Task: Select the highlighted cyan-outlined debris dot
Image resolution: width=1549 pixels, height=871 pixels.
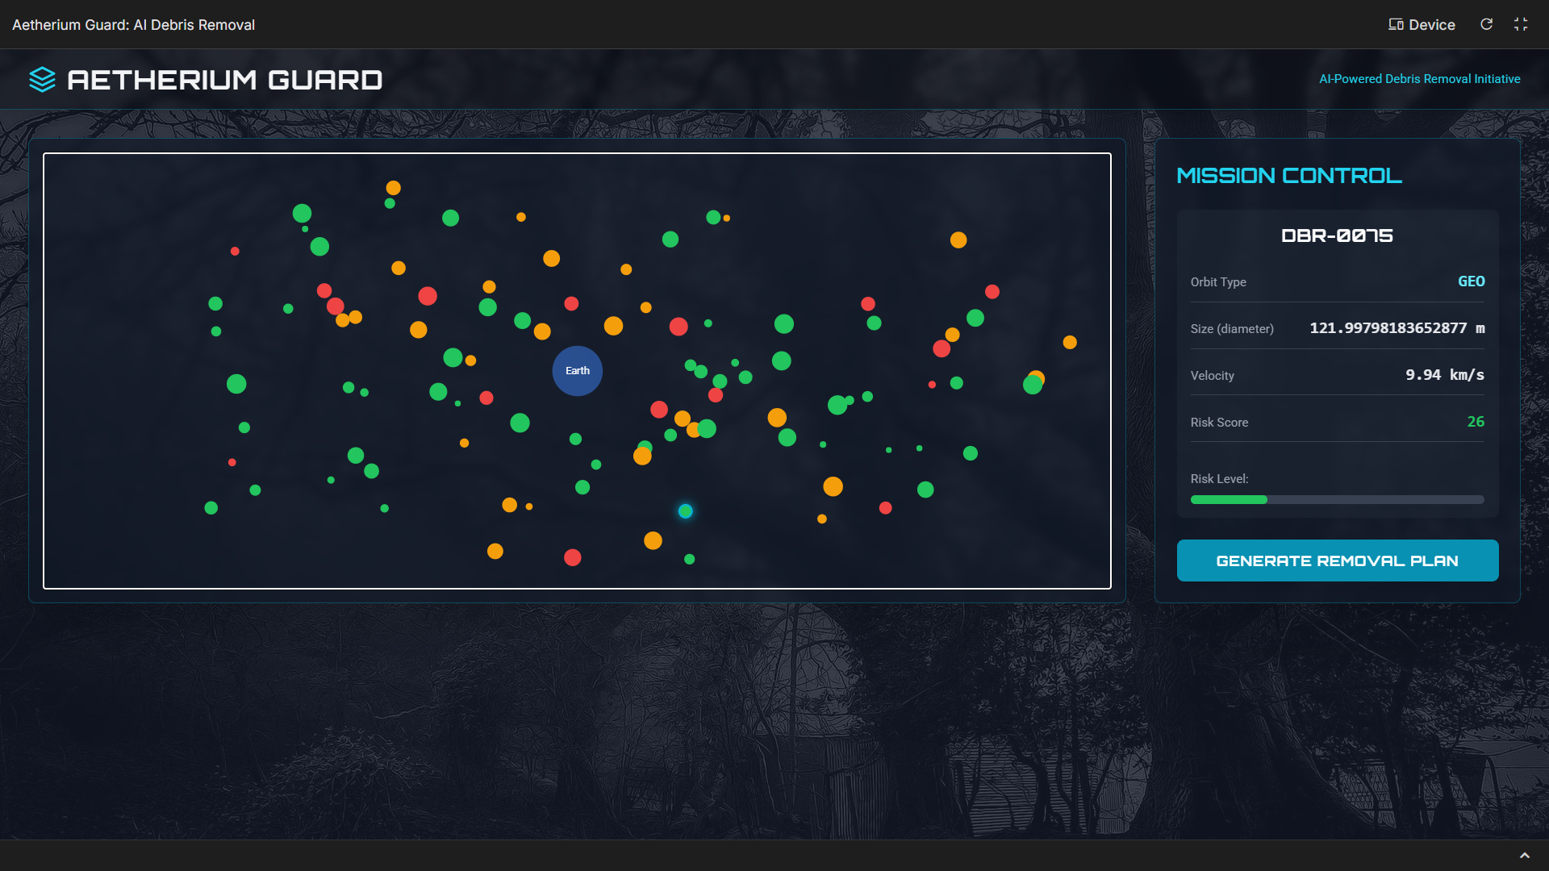Action: coord(686,511)
